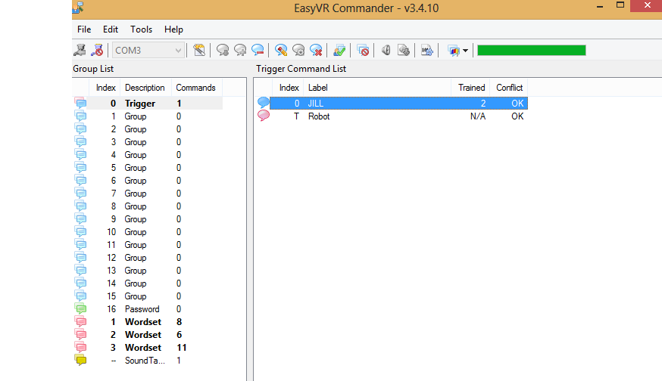Click the Commands column header in Group List

coord(196,88)
